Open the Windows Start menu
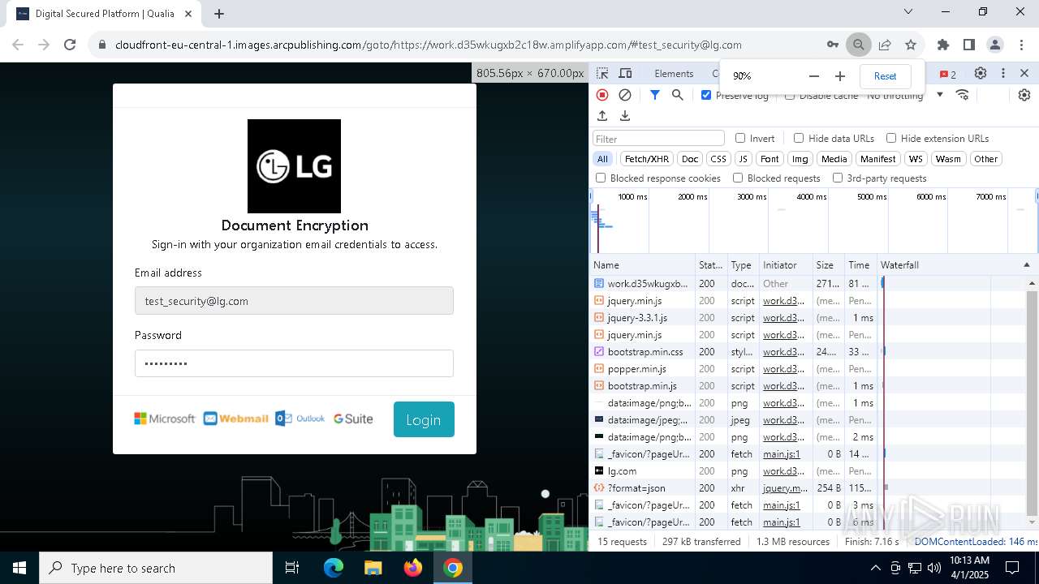 click(19, 568)
